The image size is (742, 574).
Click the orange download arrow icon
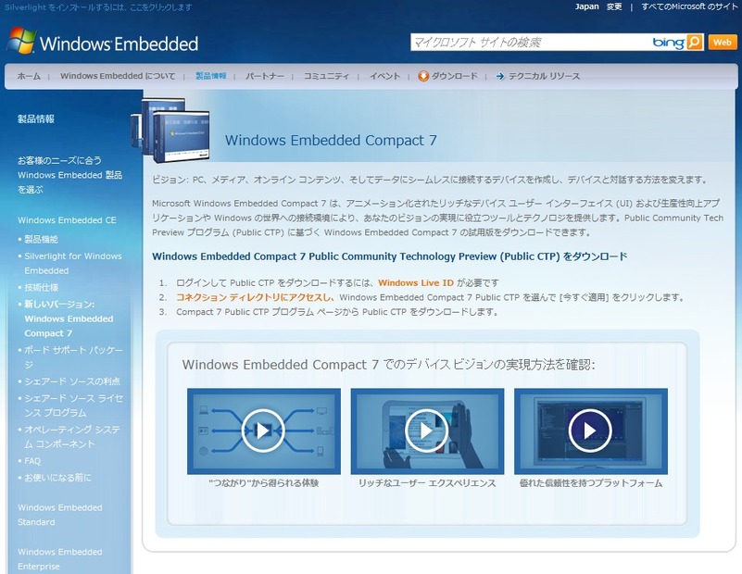pyautogui.click(x=423, y=76)
